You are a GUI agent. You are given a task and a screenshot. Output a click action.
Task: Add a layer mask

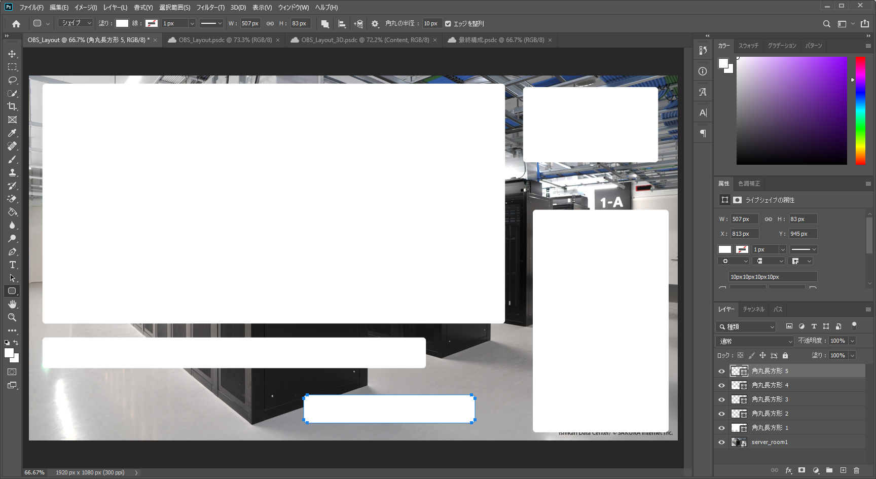click(801, 470)
